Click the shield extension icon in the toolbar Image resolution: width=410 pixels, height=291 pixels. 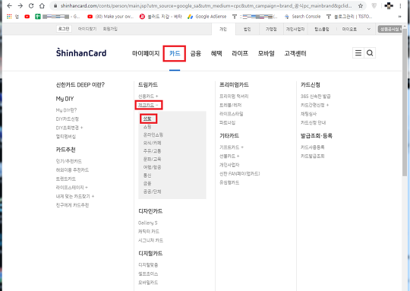pyautogui.click(x=374, y=6)
